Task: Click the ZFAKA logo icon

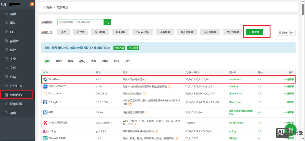Action: coord(45,138)
